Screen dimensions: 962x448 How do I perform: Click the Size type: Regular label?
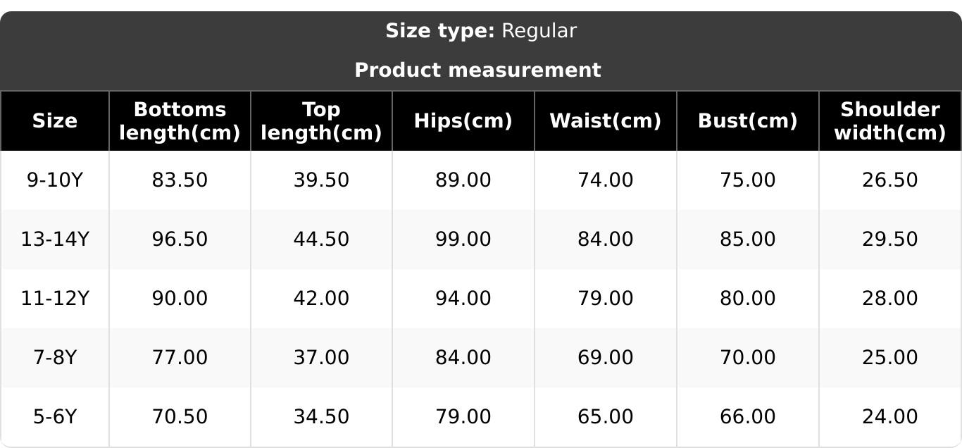click(x=481, y=31)
